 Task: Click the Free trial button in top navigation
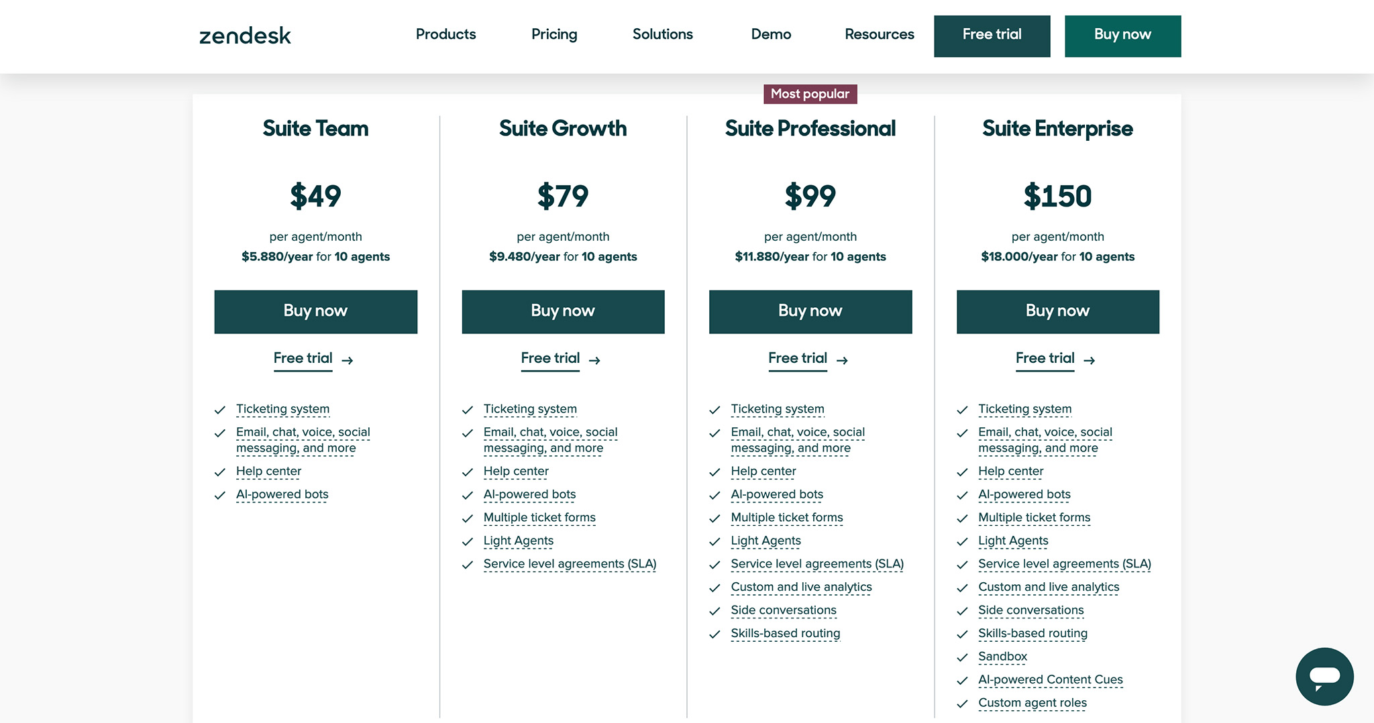(992, 35)
